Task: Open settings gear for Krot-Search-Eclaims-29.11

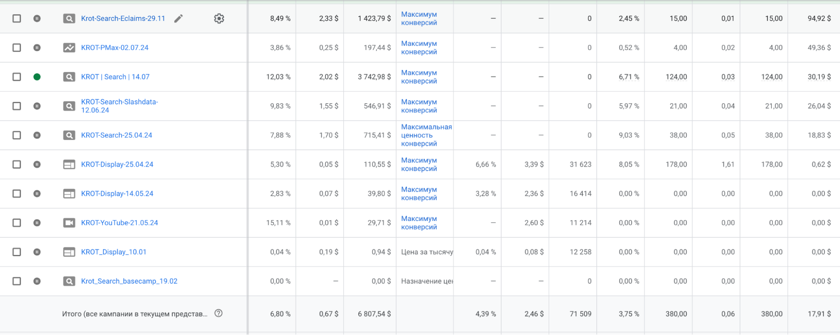Action: point(219,18)
